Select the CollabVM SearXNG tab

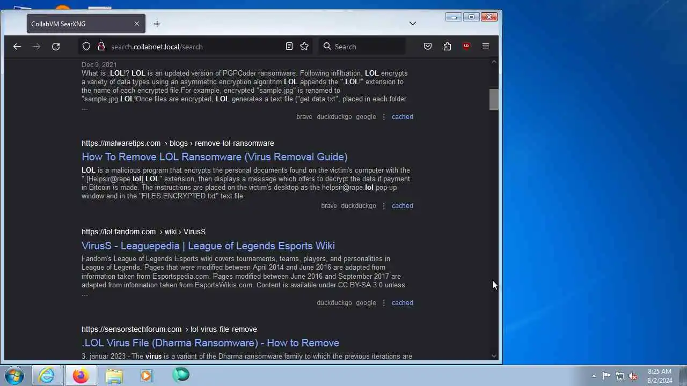pyautogui.click(x=86, y=24)
